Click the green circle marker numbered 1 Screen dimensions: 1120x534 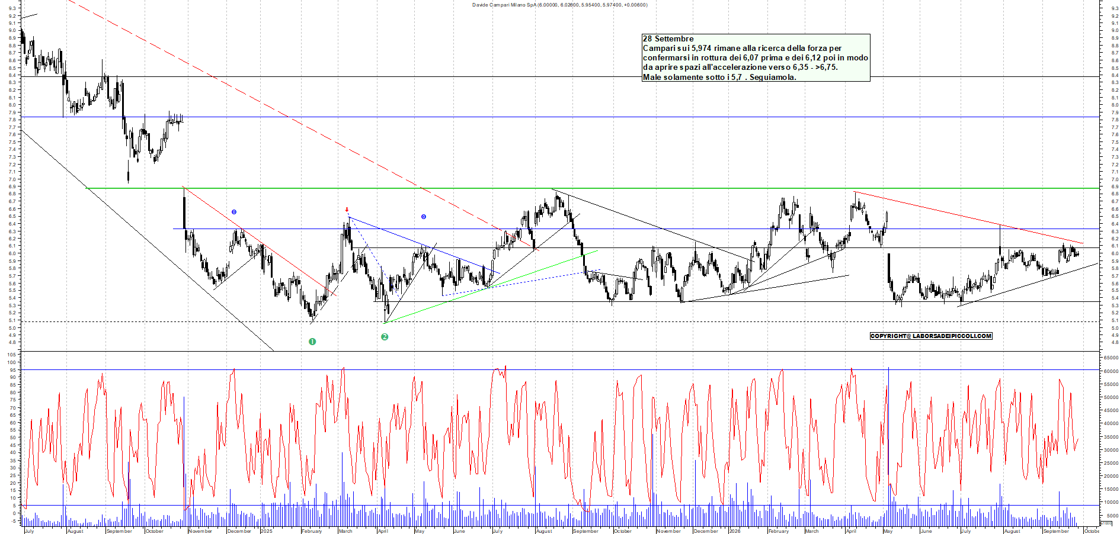(x=312, y=342)
